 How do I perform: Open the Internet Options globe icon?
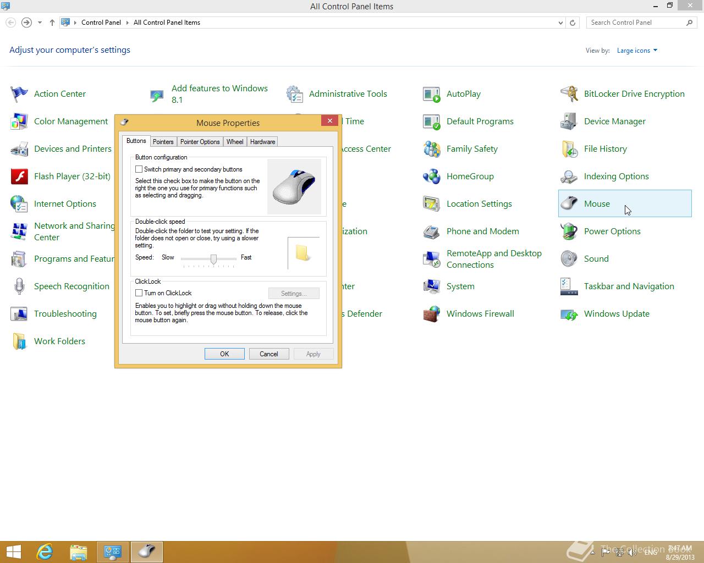pyautogui.click(x=19, y=204)
